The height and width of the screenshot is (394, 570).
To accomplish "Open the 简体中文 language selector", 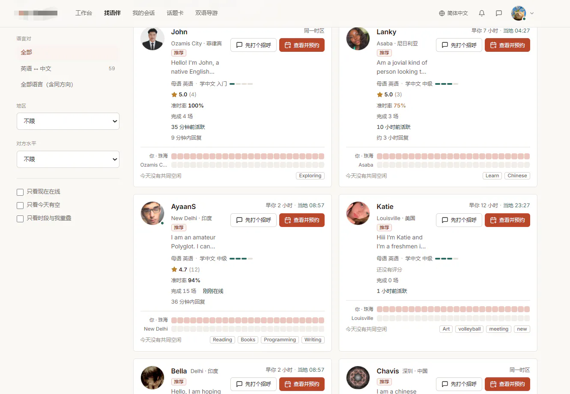I will (x=454, y=13).
